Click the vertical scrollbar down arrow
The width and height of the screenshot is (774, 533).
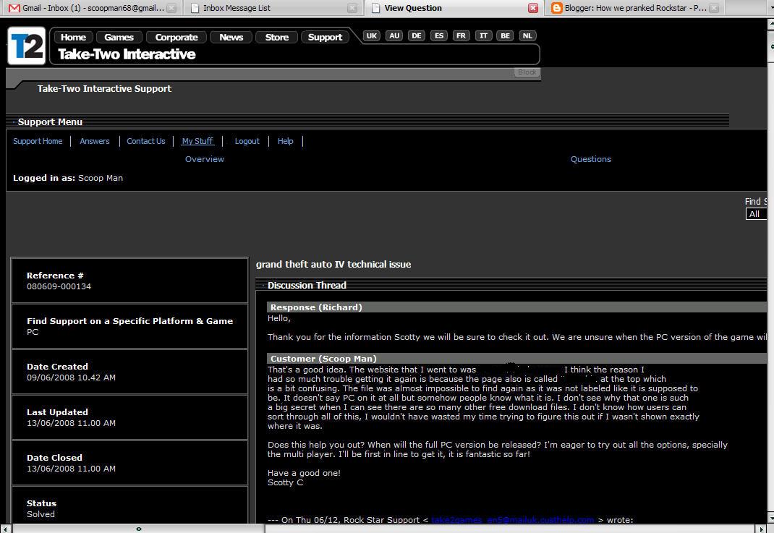tap(770, 519)
